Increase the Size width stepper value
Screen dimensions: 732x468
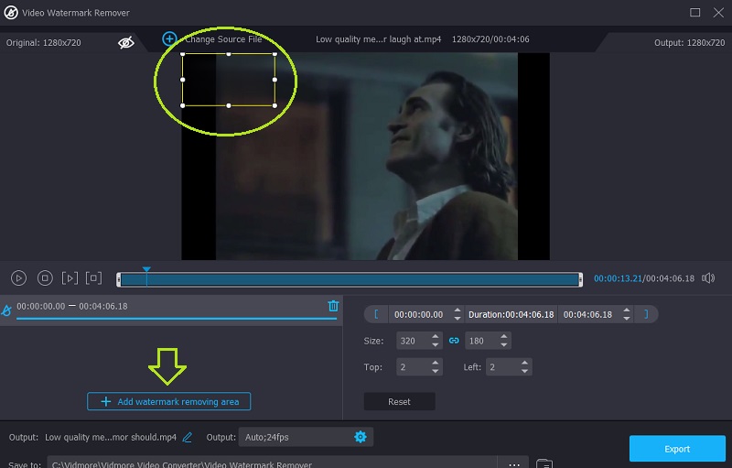click(435, 336)
